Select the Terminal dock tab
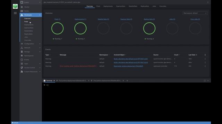The width and height of the screenshot is (222, 124). (x=49, y=81)
